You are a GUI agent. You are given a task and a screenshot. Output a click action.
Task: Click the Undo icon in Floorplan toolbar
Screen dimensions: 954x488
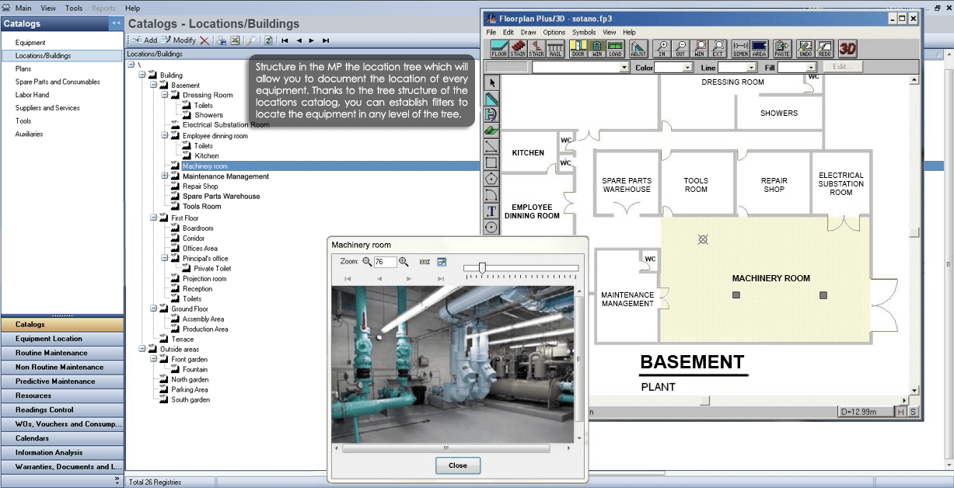tap(805, 47)
